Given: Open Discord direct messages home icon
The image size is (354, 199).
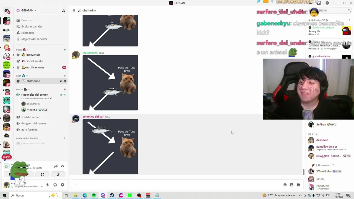Looking at the screenshot, I should (7, 11).
